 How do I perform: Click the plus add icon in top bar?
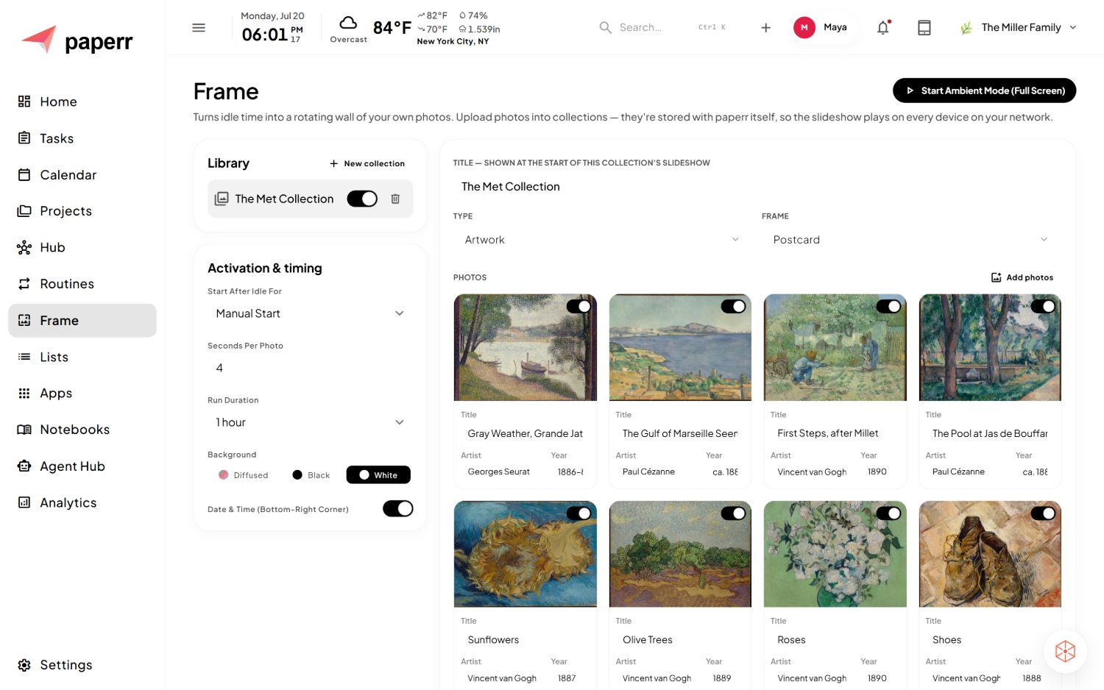765,28
